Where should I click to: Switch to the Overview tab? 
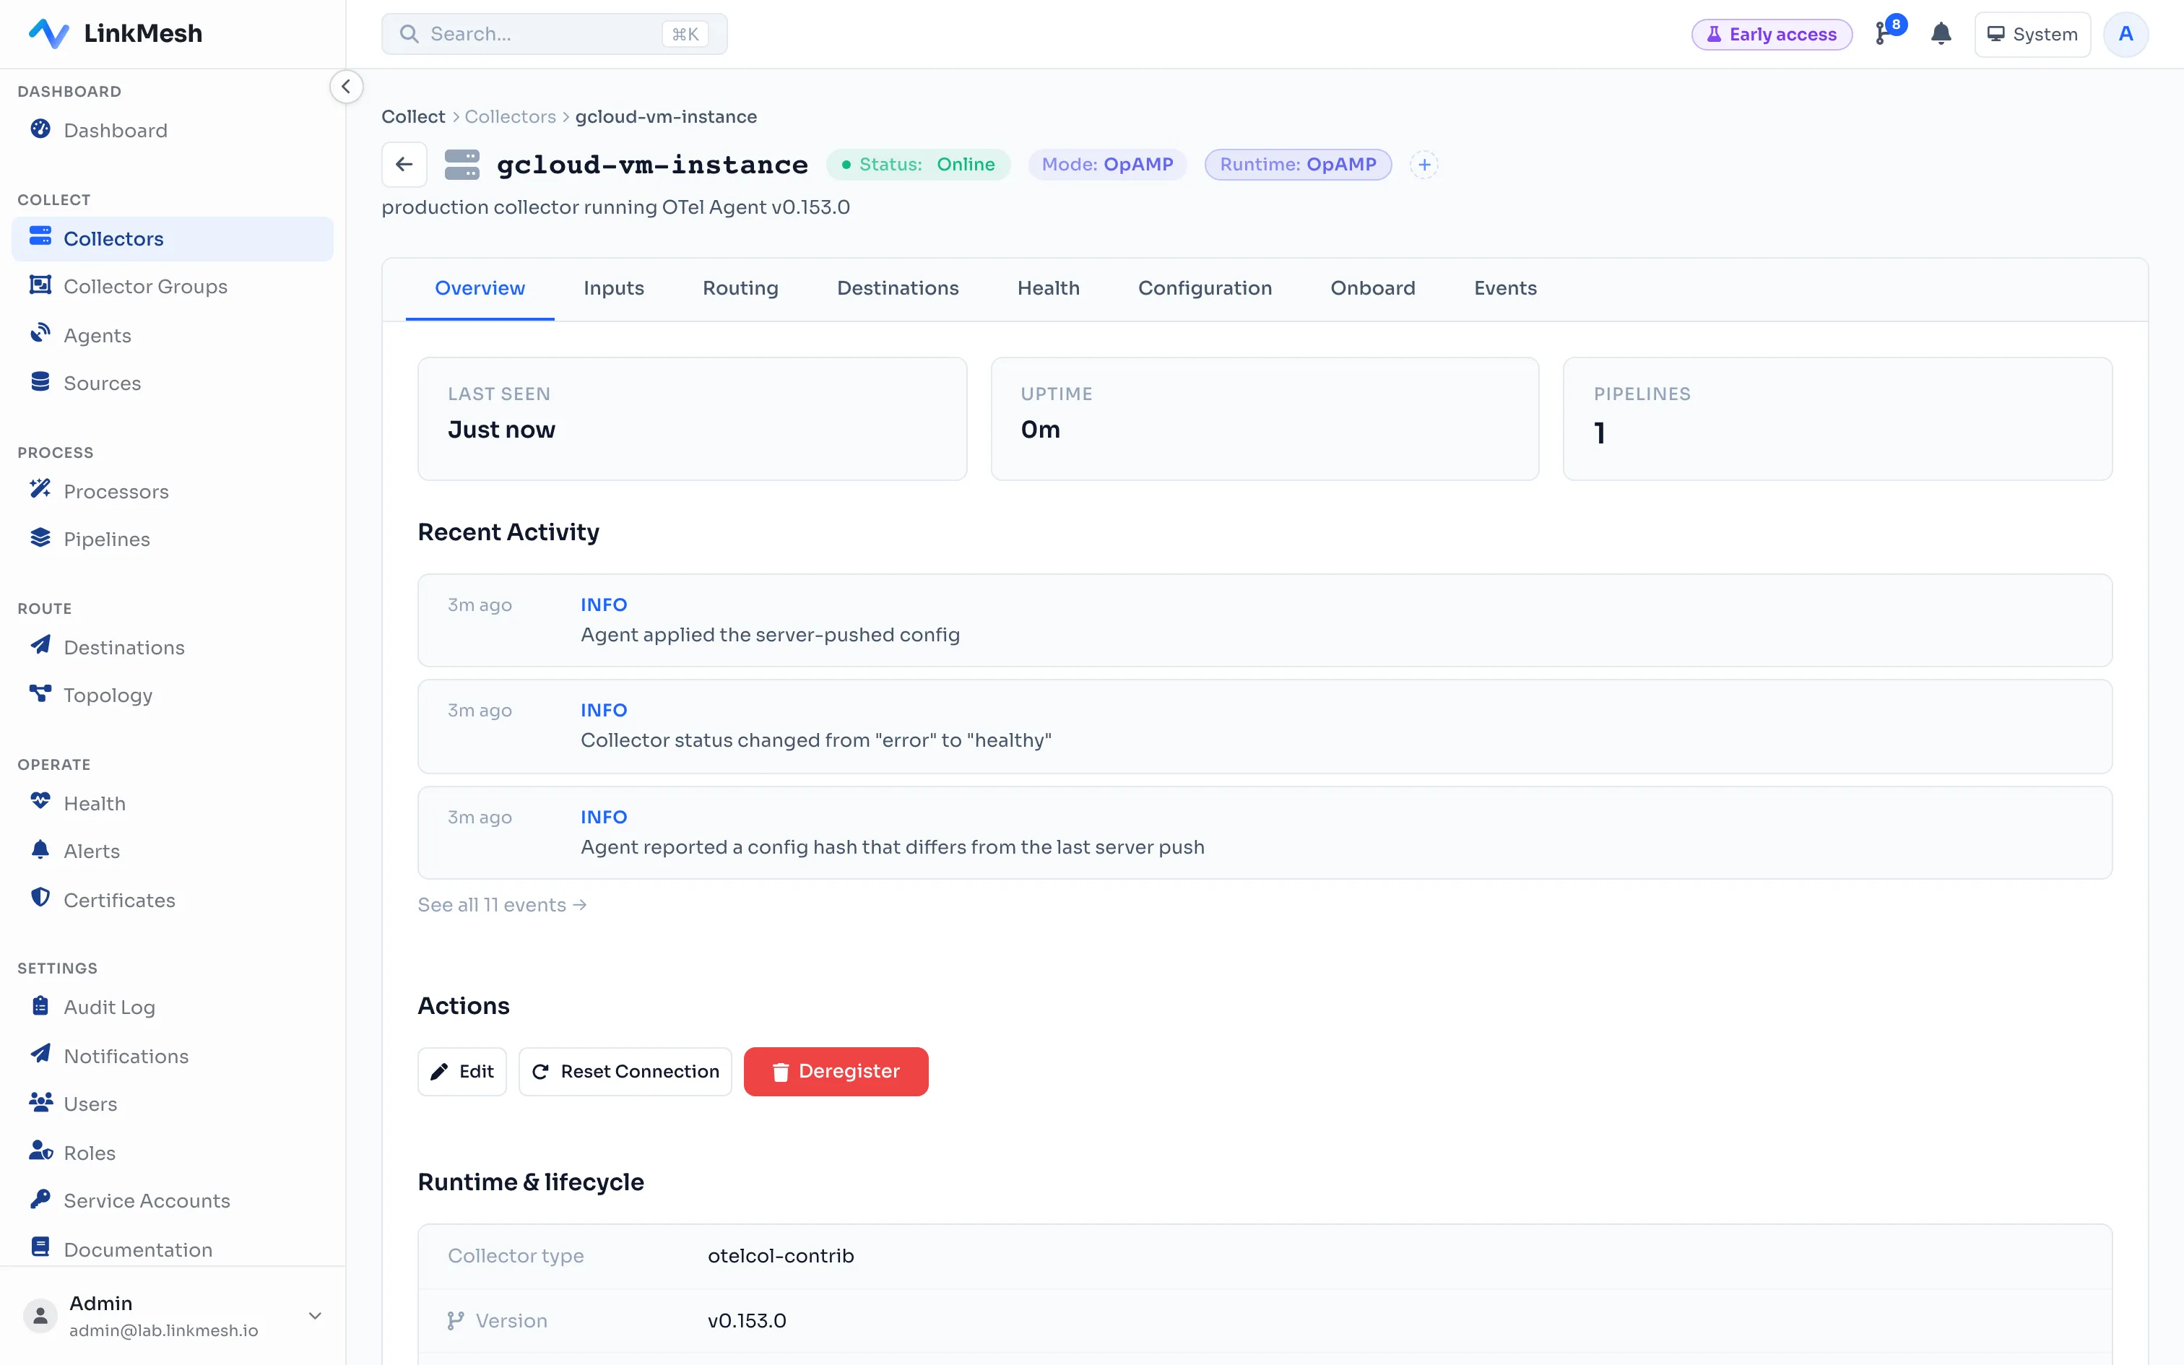click(x=480, y=288)
